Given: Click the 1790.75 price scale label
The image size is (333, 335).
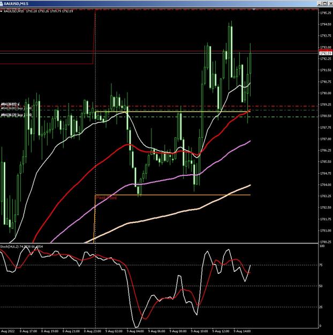Looking at the screenshot, I should coord(326,81).
